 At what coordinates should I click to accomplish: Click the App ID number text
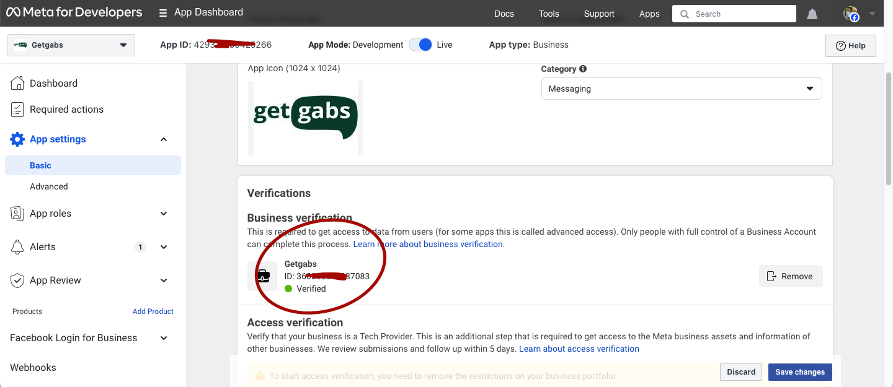[233, 45]
